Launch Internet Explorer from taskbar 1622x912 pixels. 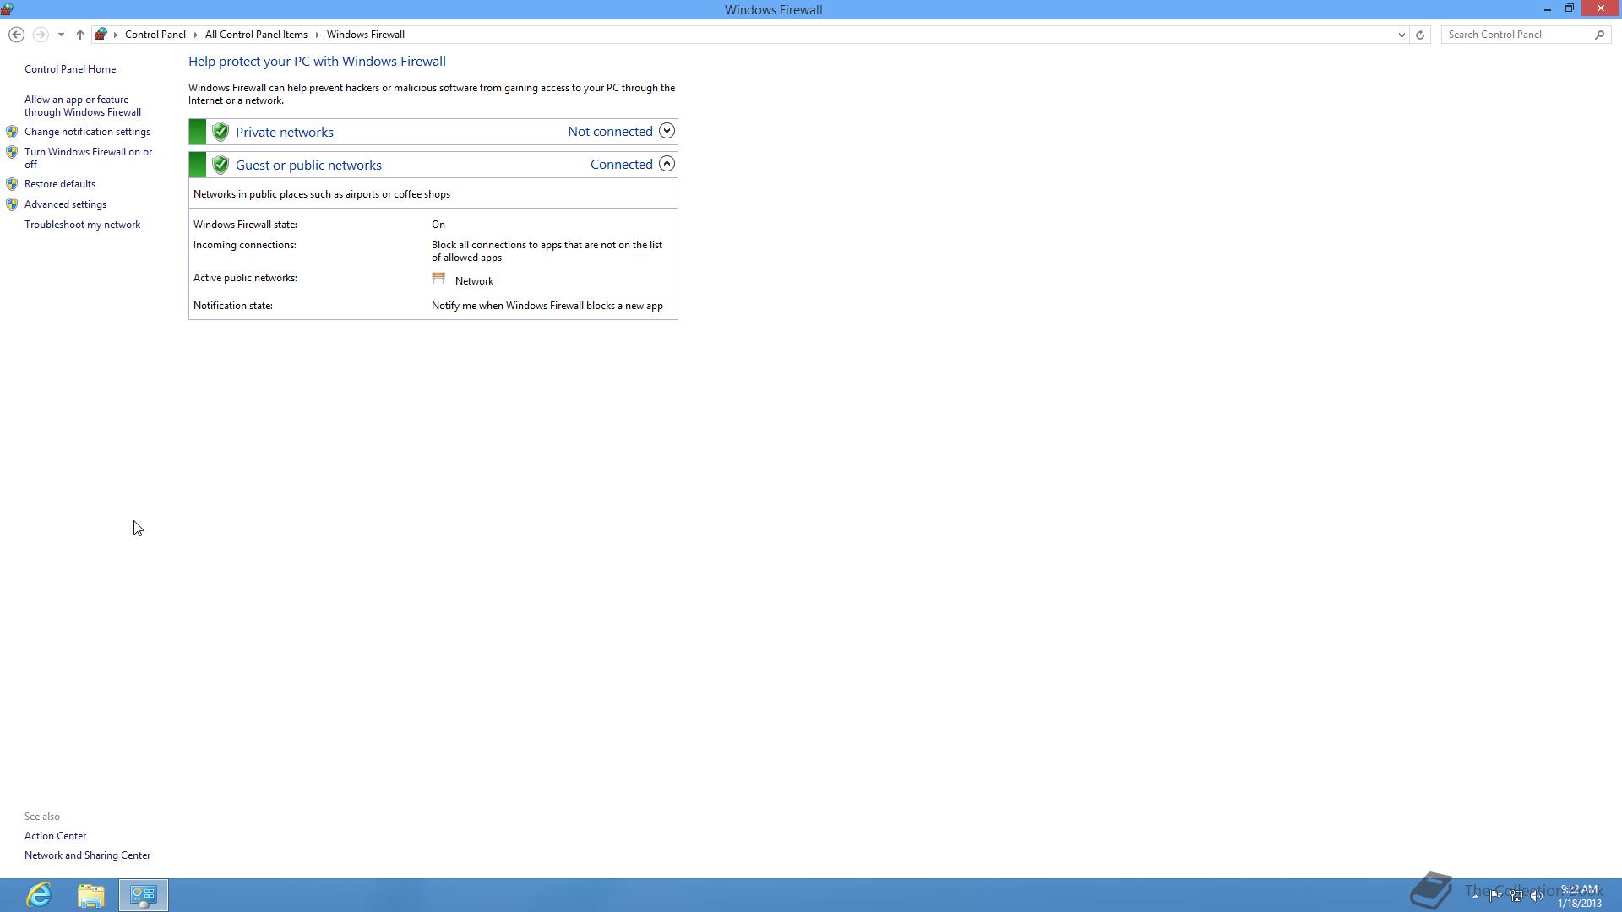(39, 895)
